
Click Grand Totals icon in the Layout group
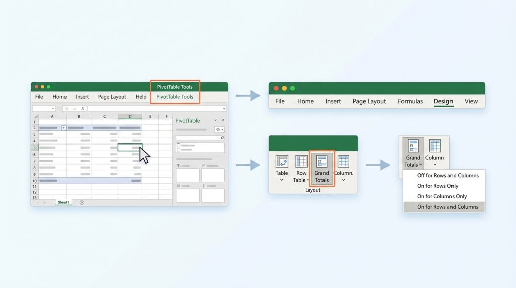(321, 162)
